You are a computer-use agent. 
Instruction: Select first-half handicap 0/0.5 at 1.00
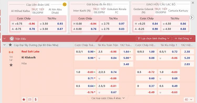[146, 52]
